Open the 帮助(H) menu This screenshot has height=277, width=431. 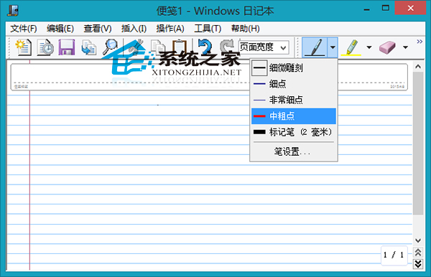coord(245,28)
